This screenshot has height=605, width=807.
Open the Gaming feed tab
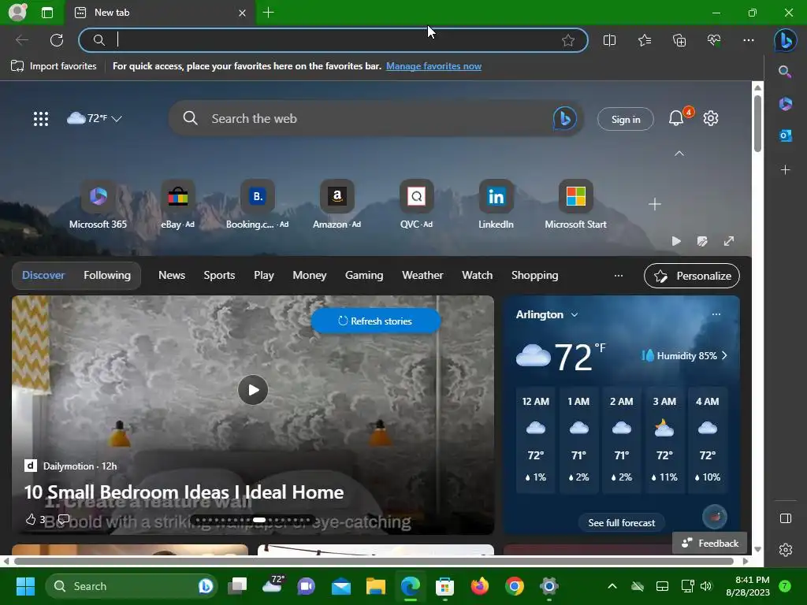pos(364,275)
